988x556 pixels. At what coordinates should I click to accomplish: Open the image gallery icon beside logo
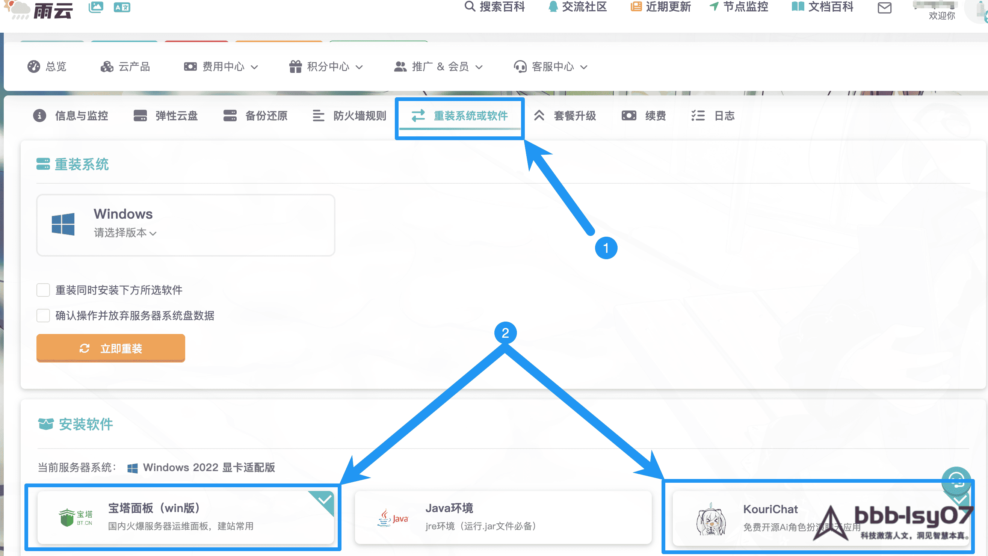96,7
